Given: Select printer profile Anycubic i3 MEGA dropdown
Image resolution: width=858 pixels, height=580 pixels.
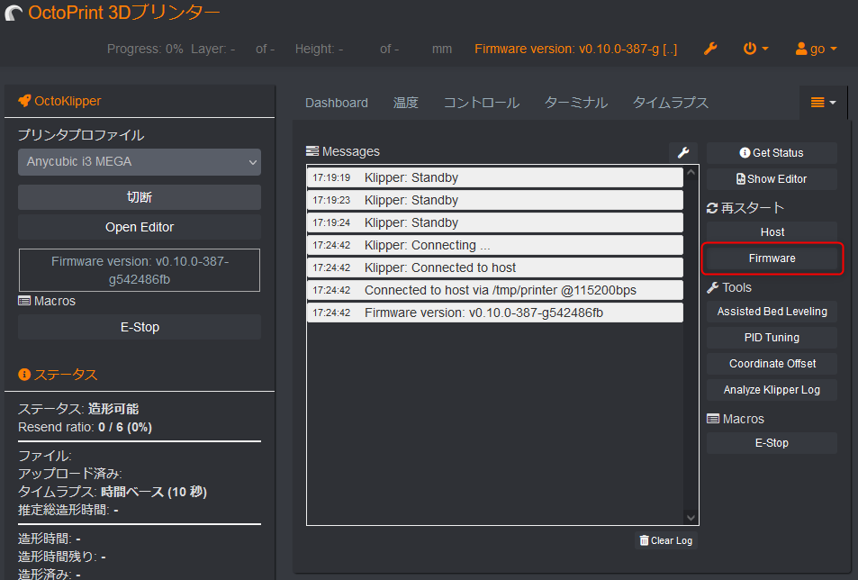Looking at the screenshot, I should coord(140,162).
